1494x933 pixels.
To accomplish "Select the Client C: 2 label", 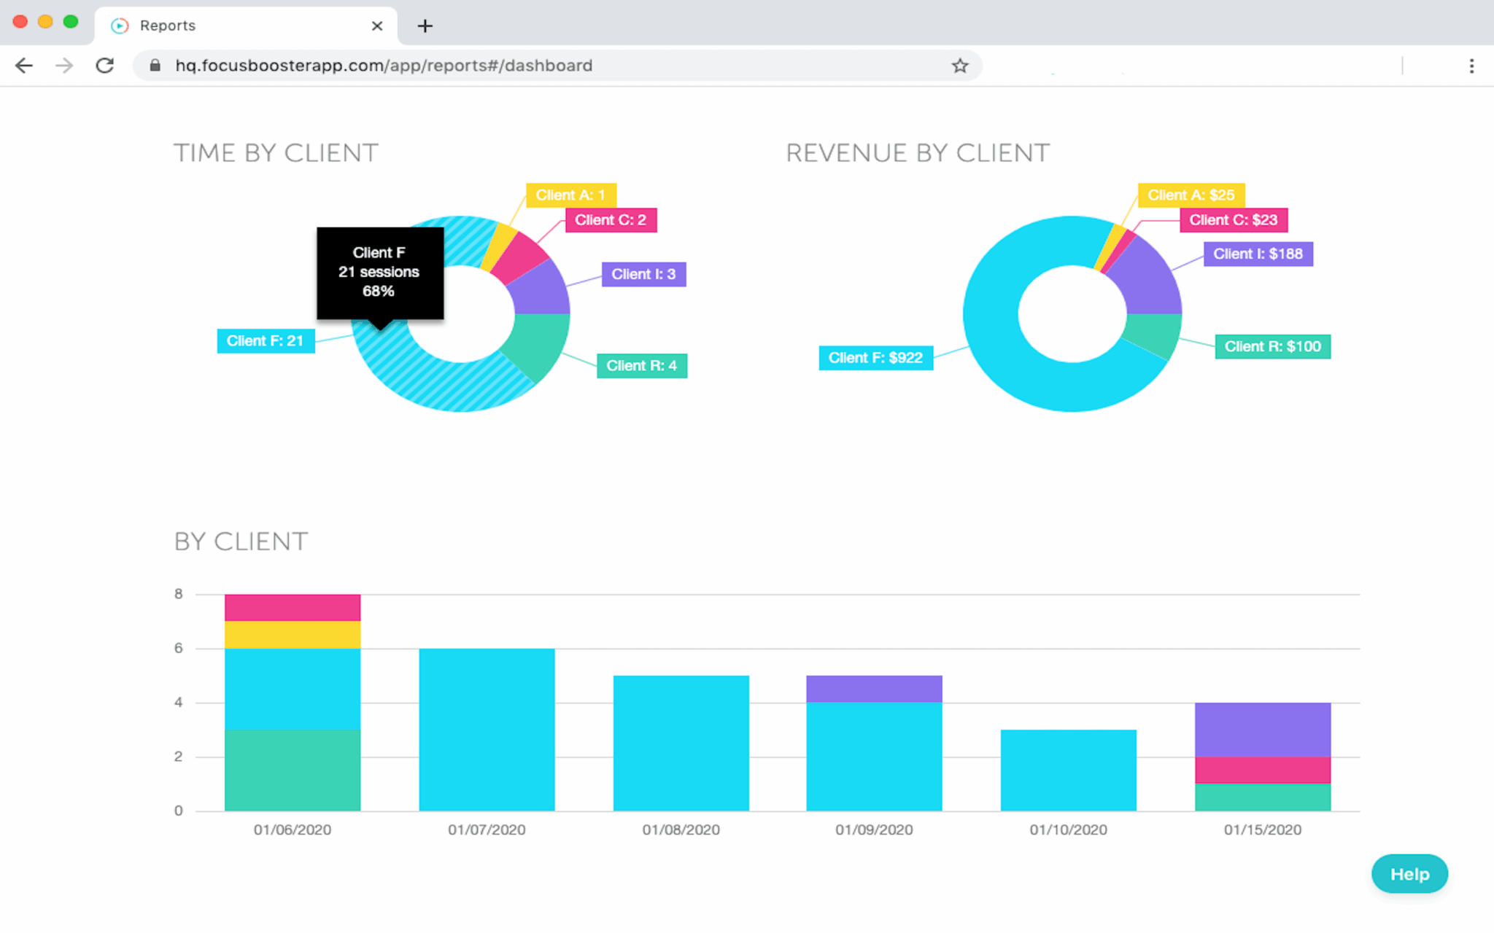I will click(x=611, y=219).
